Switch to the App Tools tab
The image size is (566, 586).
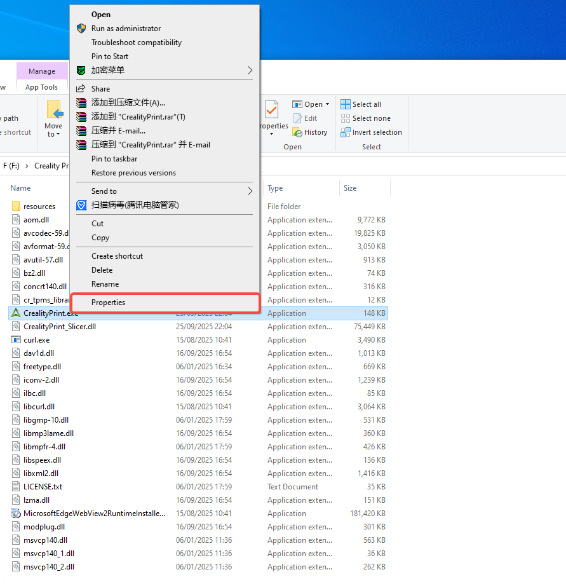[x=41, y=87]
